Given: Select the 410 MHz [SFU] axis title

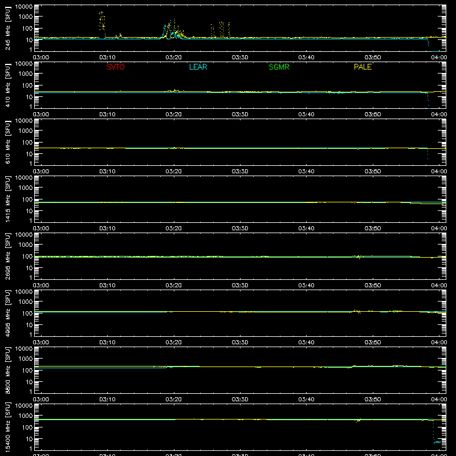Looking at the screenshot, I should (x=7, y=85).
